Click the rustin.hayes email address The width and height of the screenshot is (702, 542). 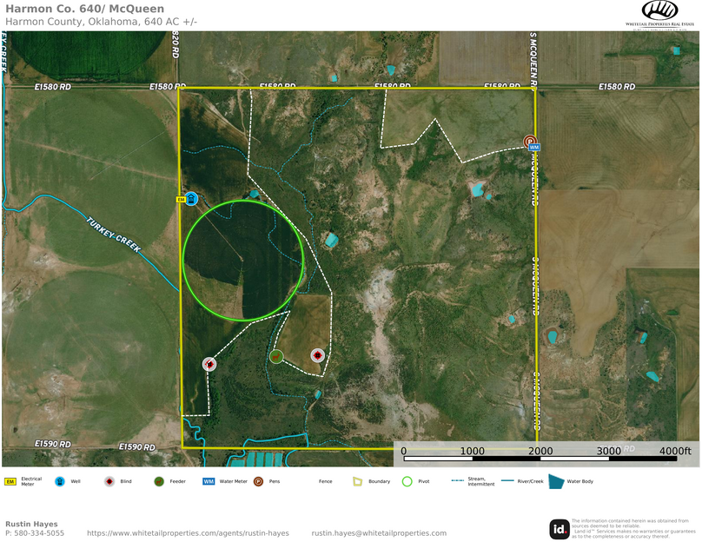click(x=379, y=533)
